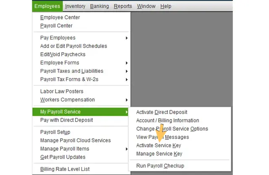The width and height of the screenshot is (269, 175).
Task: Click Activate Service Key
Action: point(159,146)
